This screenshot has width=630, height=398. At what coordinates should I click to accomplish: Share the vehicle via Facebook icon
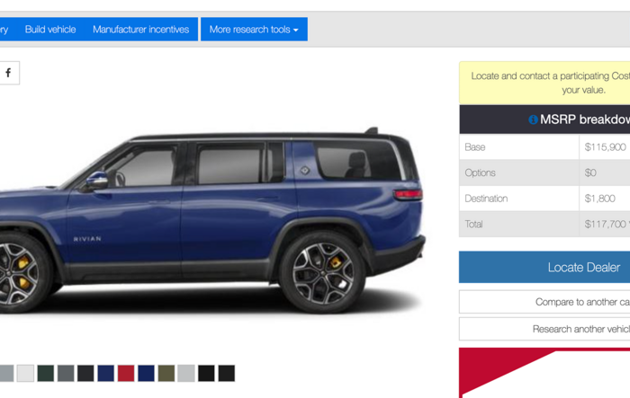point(8,73)
